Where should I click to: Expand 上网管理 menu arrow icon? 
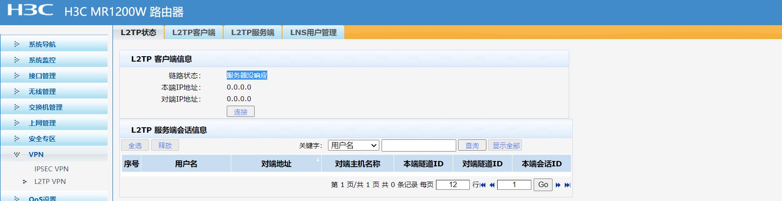click(17, 123)
